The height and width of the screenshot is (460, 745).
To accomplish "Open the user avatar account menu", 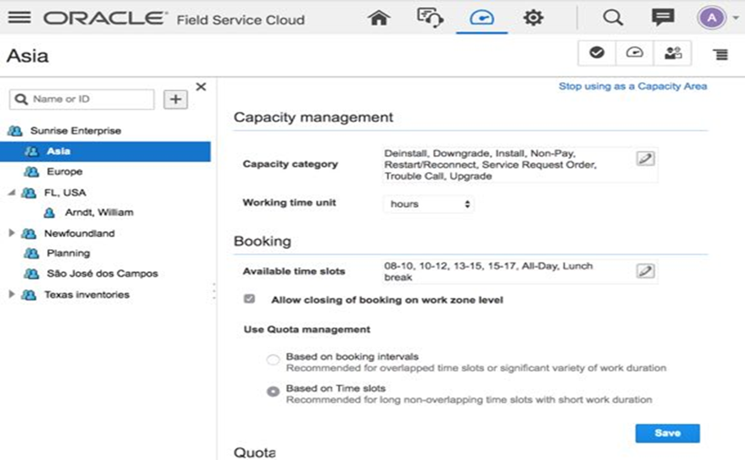I will tap(711, 18).
